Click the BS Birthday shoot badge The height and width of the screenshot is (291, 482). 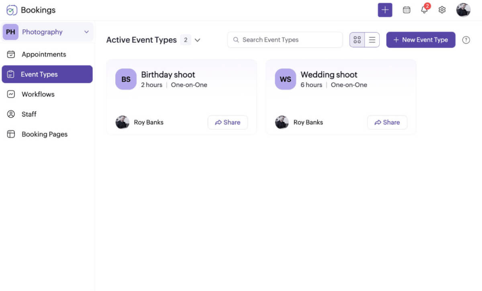[126, 79]
